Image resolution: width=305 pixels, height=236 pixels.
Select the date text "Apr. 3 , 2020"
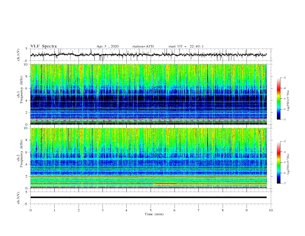(x=107, y=46)
